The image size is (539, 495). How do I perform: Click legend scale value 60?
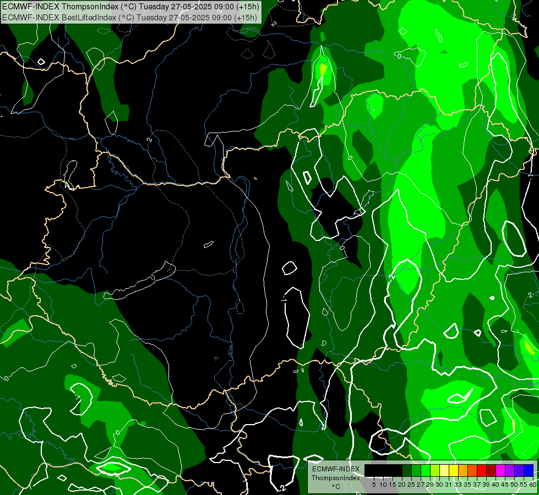coord(533,485)
